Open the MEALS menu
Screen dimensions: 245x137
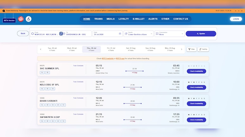(x=111, y=19)
